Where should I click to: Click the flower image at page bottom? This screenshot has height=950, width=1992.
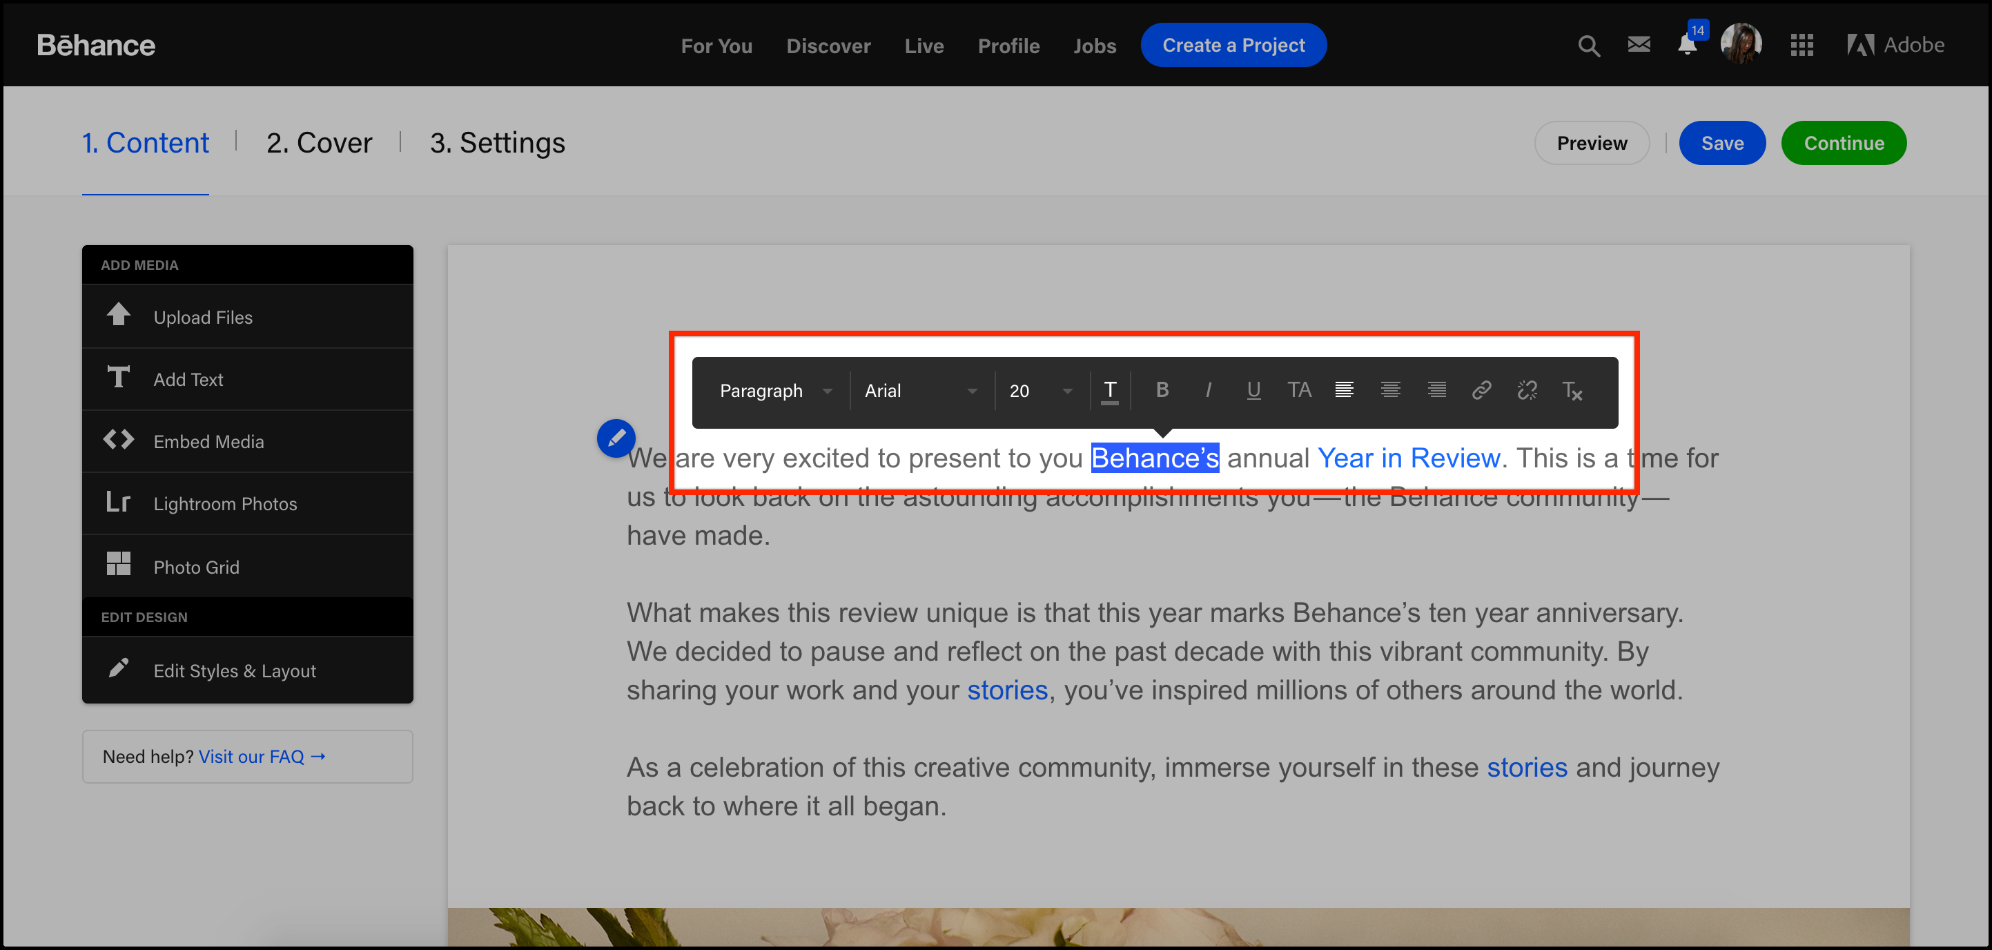click(x=1178, y=927)
